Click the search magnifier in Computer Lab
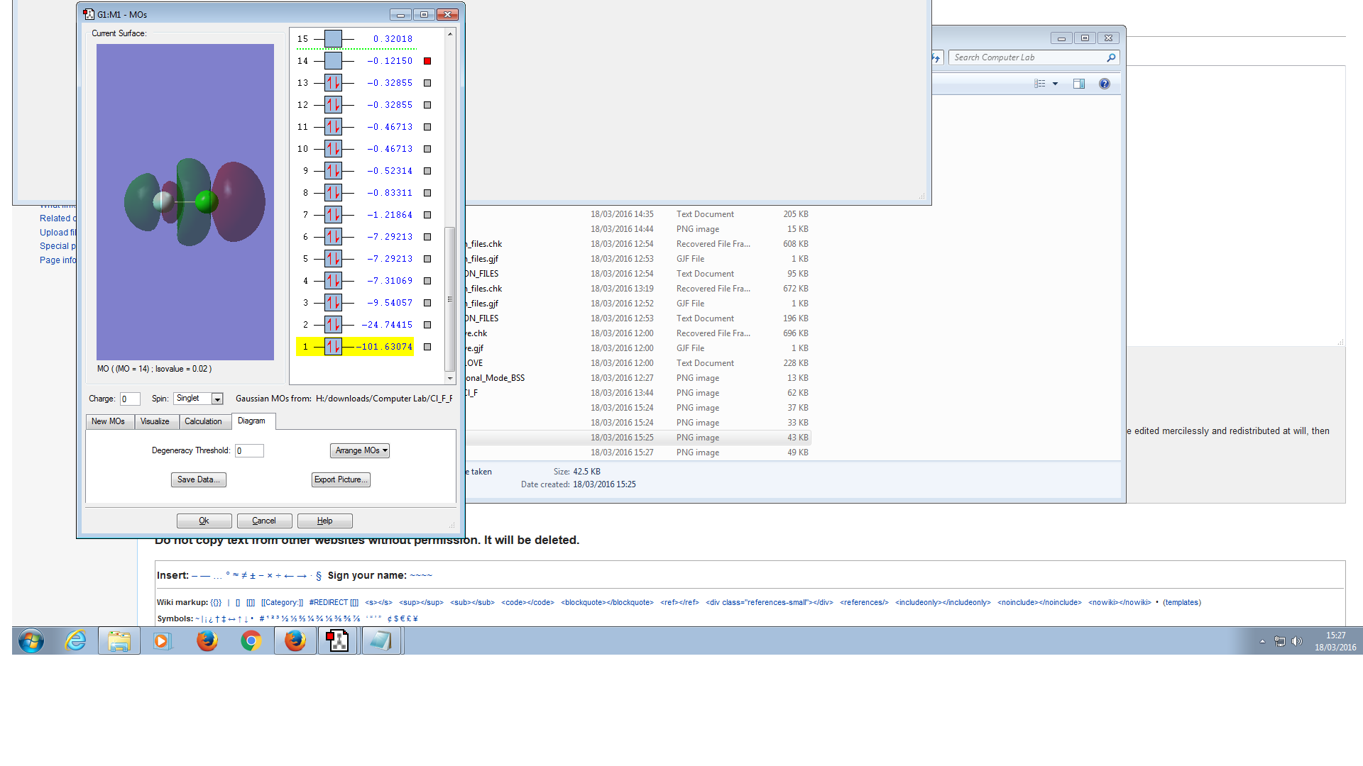1363x766 pixels. (1111, 57)
